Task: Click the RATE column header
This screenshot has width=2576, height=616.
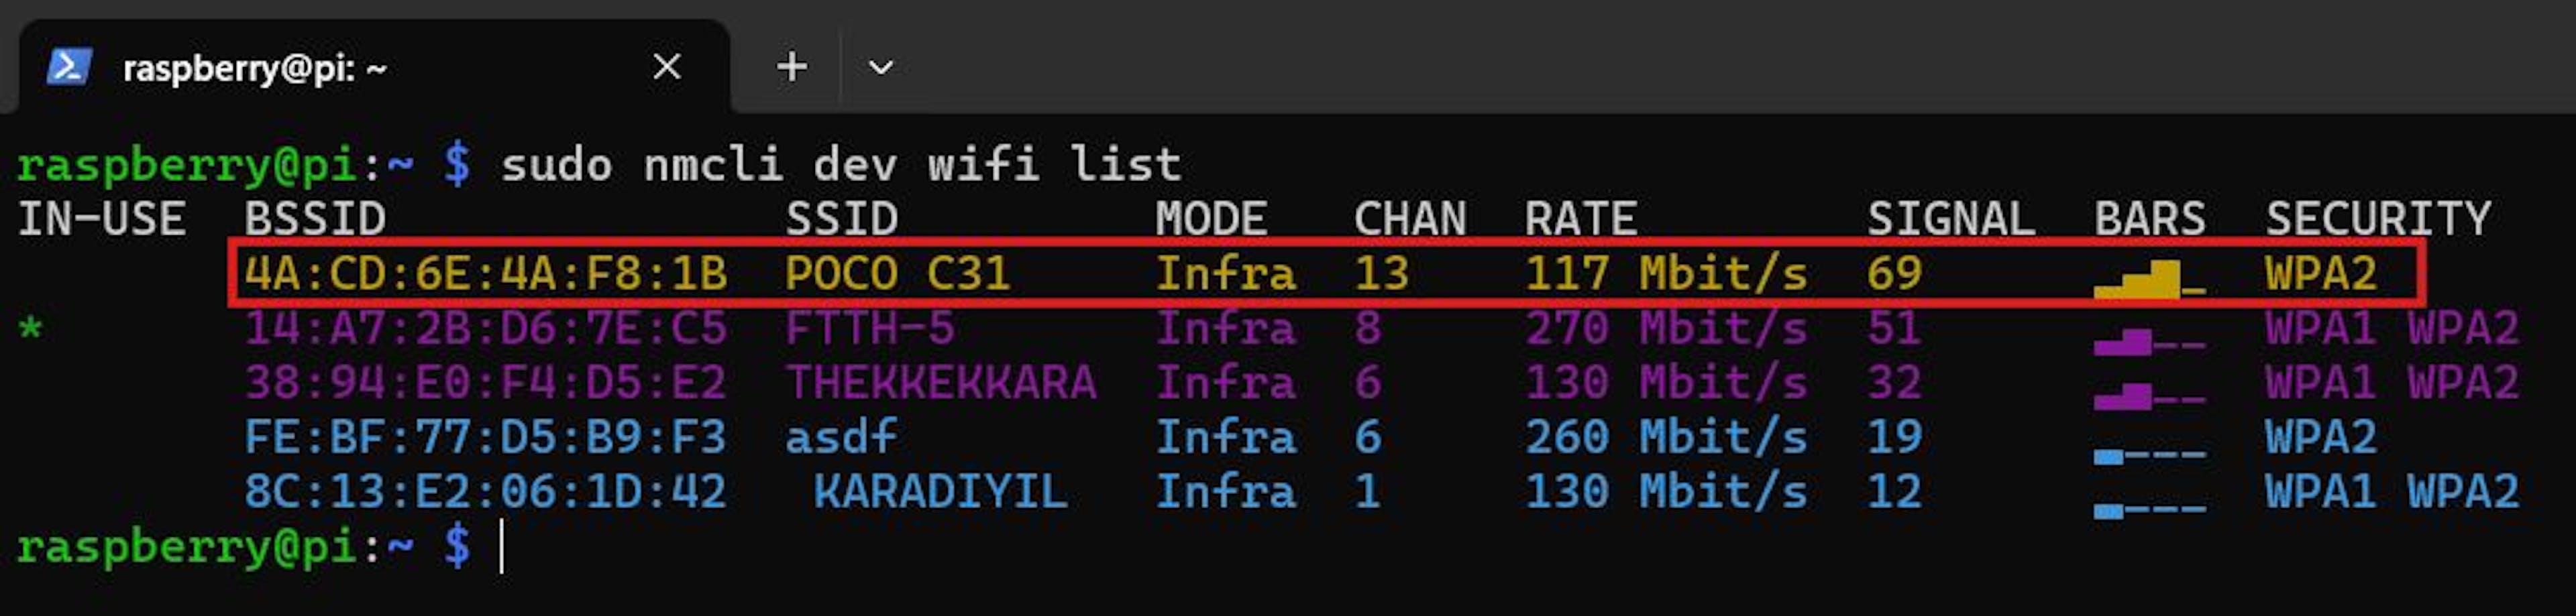Action: click(x=1581, y=219)
